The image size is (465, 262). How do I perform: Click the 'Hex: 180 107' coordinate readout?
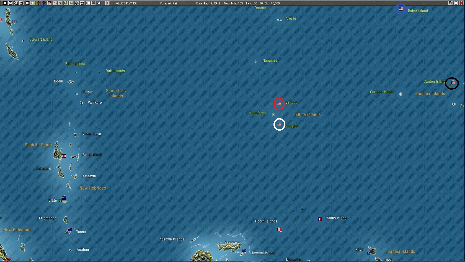pos(254,3)
